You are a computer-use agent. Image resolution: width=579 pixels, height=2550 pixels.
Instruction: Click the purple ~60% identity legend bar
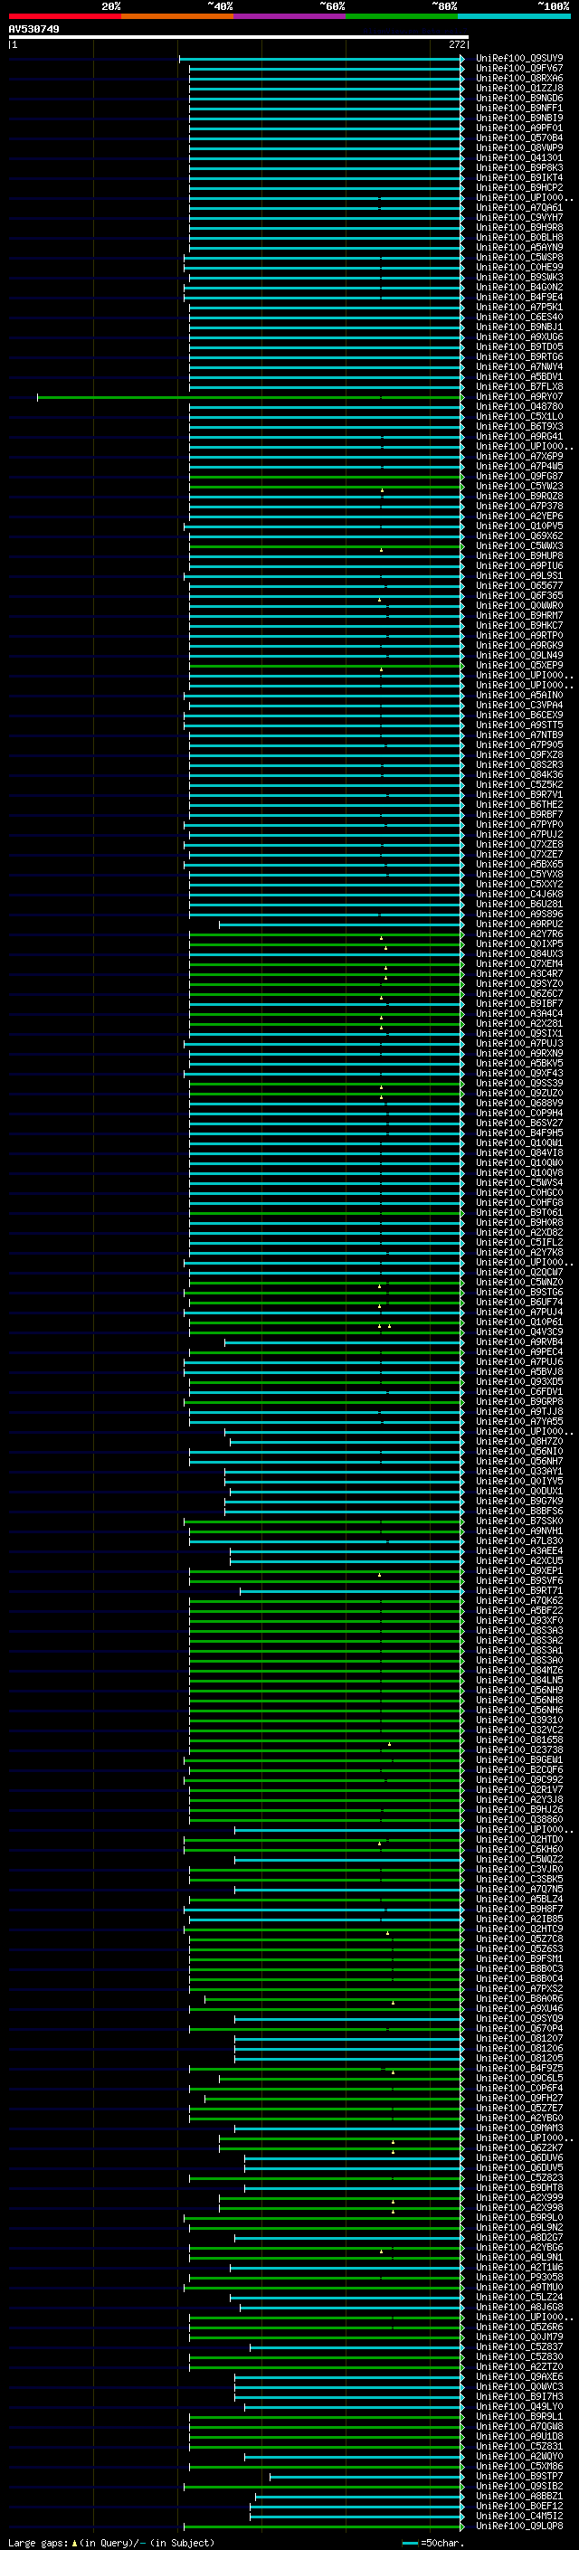[289, 16]
